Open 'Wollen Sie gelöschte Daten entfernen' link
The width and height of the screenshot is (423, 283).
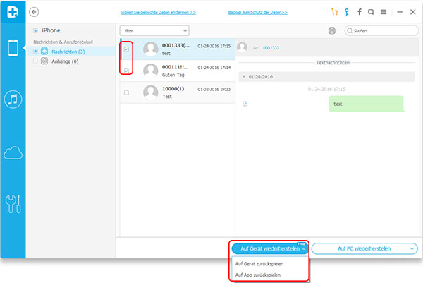click(x=159, y=13)
